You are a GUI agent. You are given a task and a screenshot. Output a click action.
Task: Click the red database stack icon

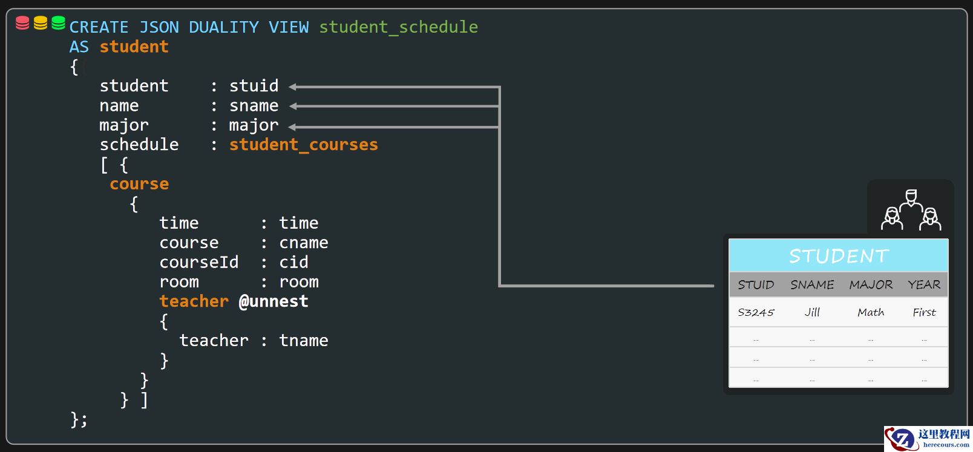click(x=22, y=23)
